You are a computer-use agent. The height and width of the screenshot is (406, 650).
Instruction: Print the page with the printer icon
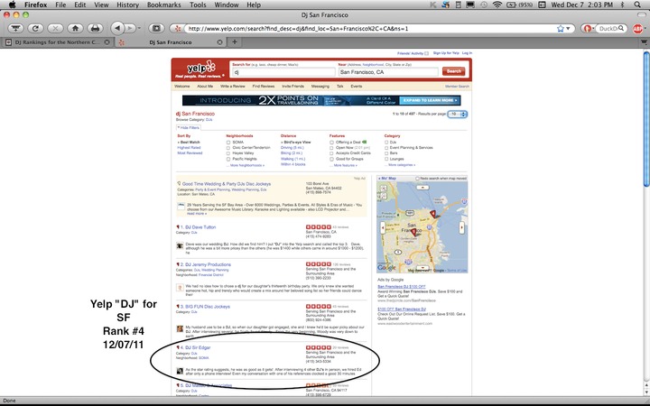point(95,28)
